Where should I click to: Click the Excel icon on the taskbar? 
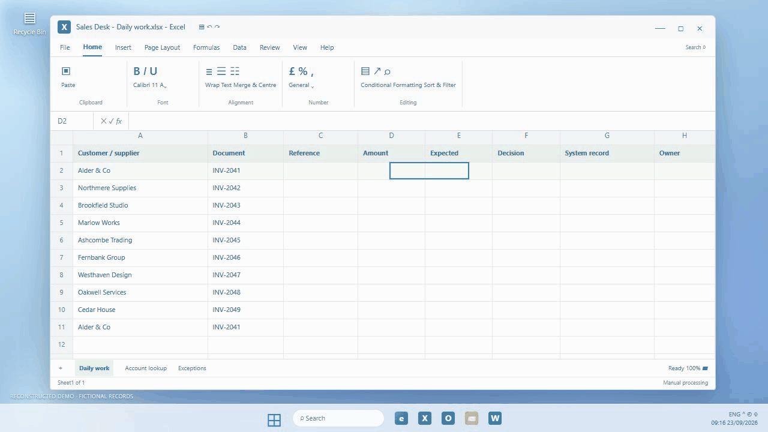point(425,419)
